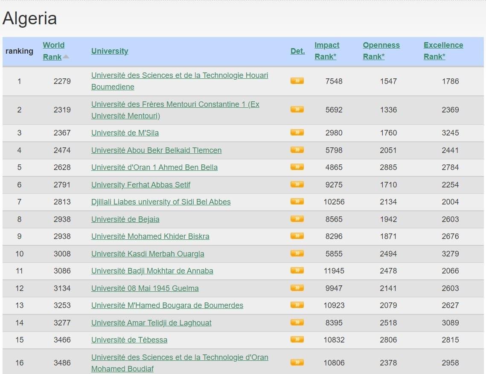
Task: Open details icon for 08 Mai 1945 Guelma
Action: pyautogui.click(x=297, y=288)
